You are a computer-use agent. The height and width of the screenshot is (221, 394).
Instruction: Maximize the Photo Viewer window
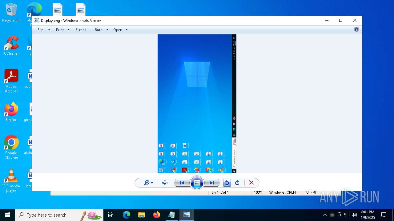(341, 20)
